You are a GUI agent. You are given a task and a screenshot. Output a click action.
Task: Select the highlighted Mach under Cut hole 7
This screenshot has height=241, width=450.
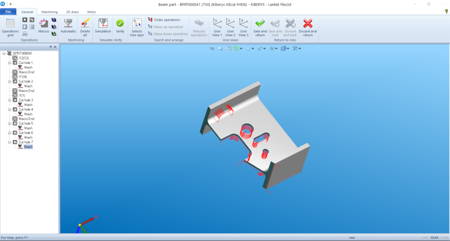[x=28, y=147]
